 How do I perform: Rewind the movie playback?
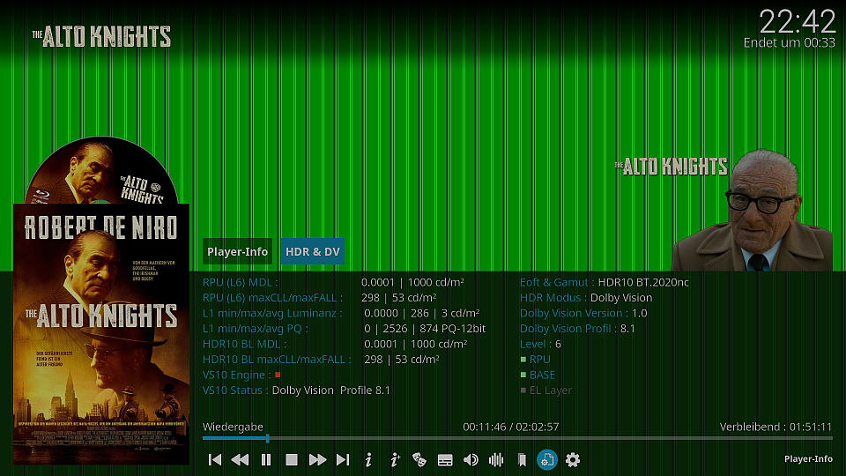pos(240,460)
